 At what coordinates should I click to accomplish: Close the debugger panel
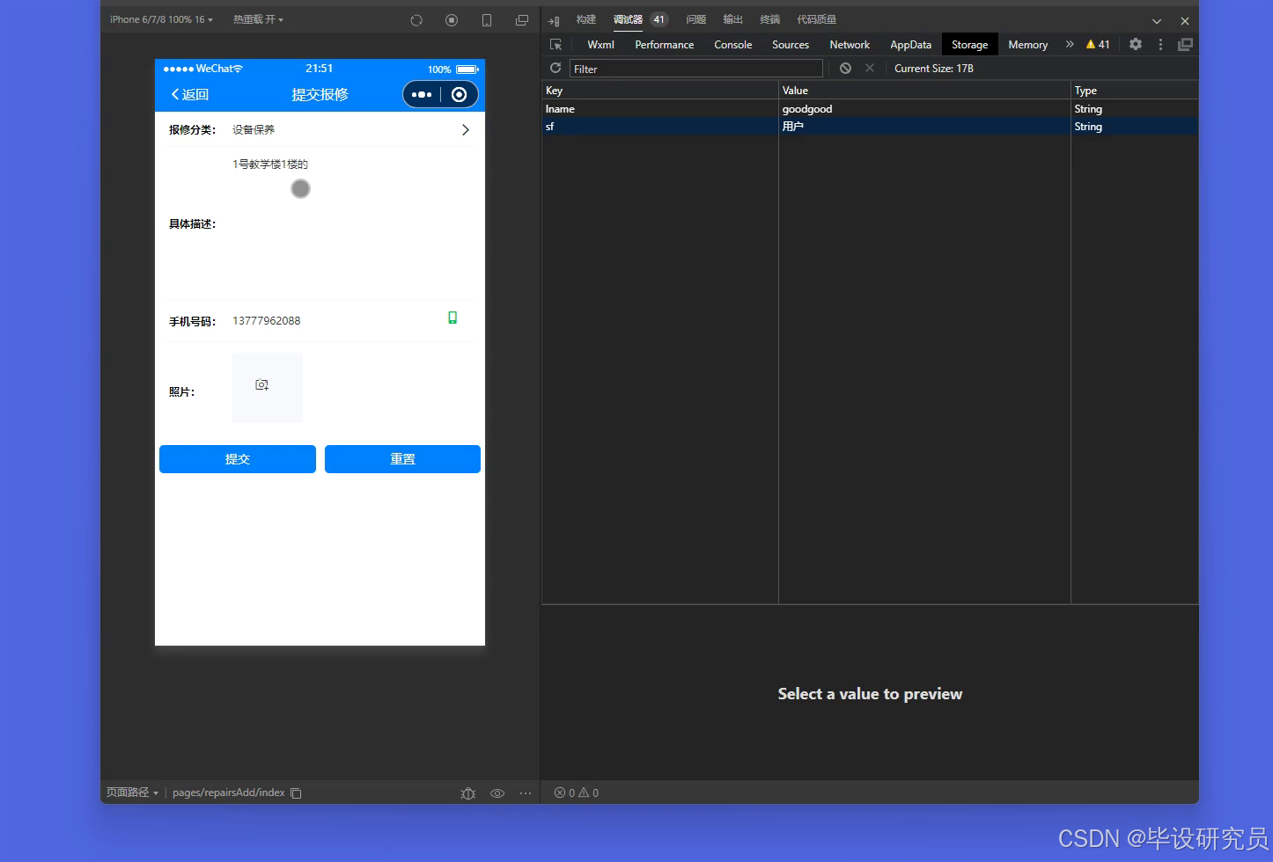(x=1185, y=21)
